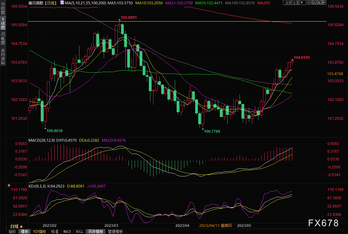Open the 全部主题 theme dropdown
The image size is (348, 234).
(294, 3)
